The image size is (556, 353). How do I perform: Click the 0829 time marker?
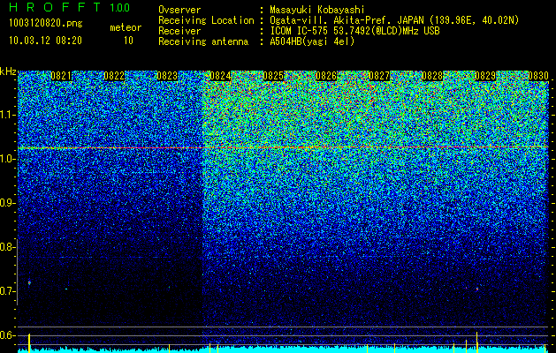[485, 76]
